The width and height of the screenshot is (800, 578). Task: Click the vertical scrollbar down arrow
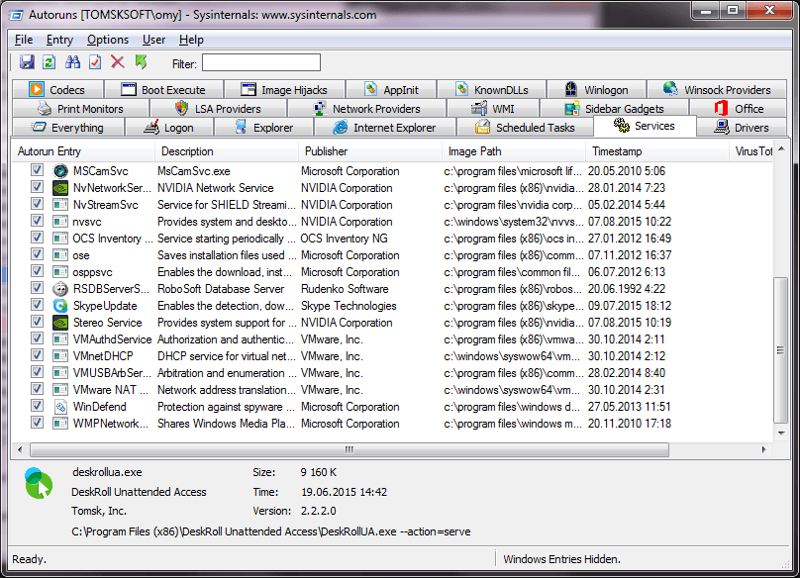click(x=781, y=433)
